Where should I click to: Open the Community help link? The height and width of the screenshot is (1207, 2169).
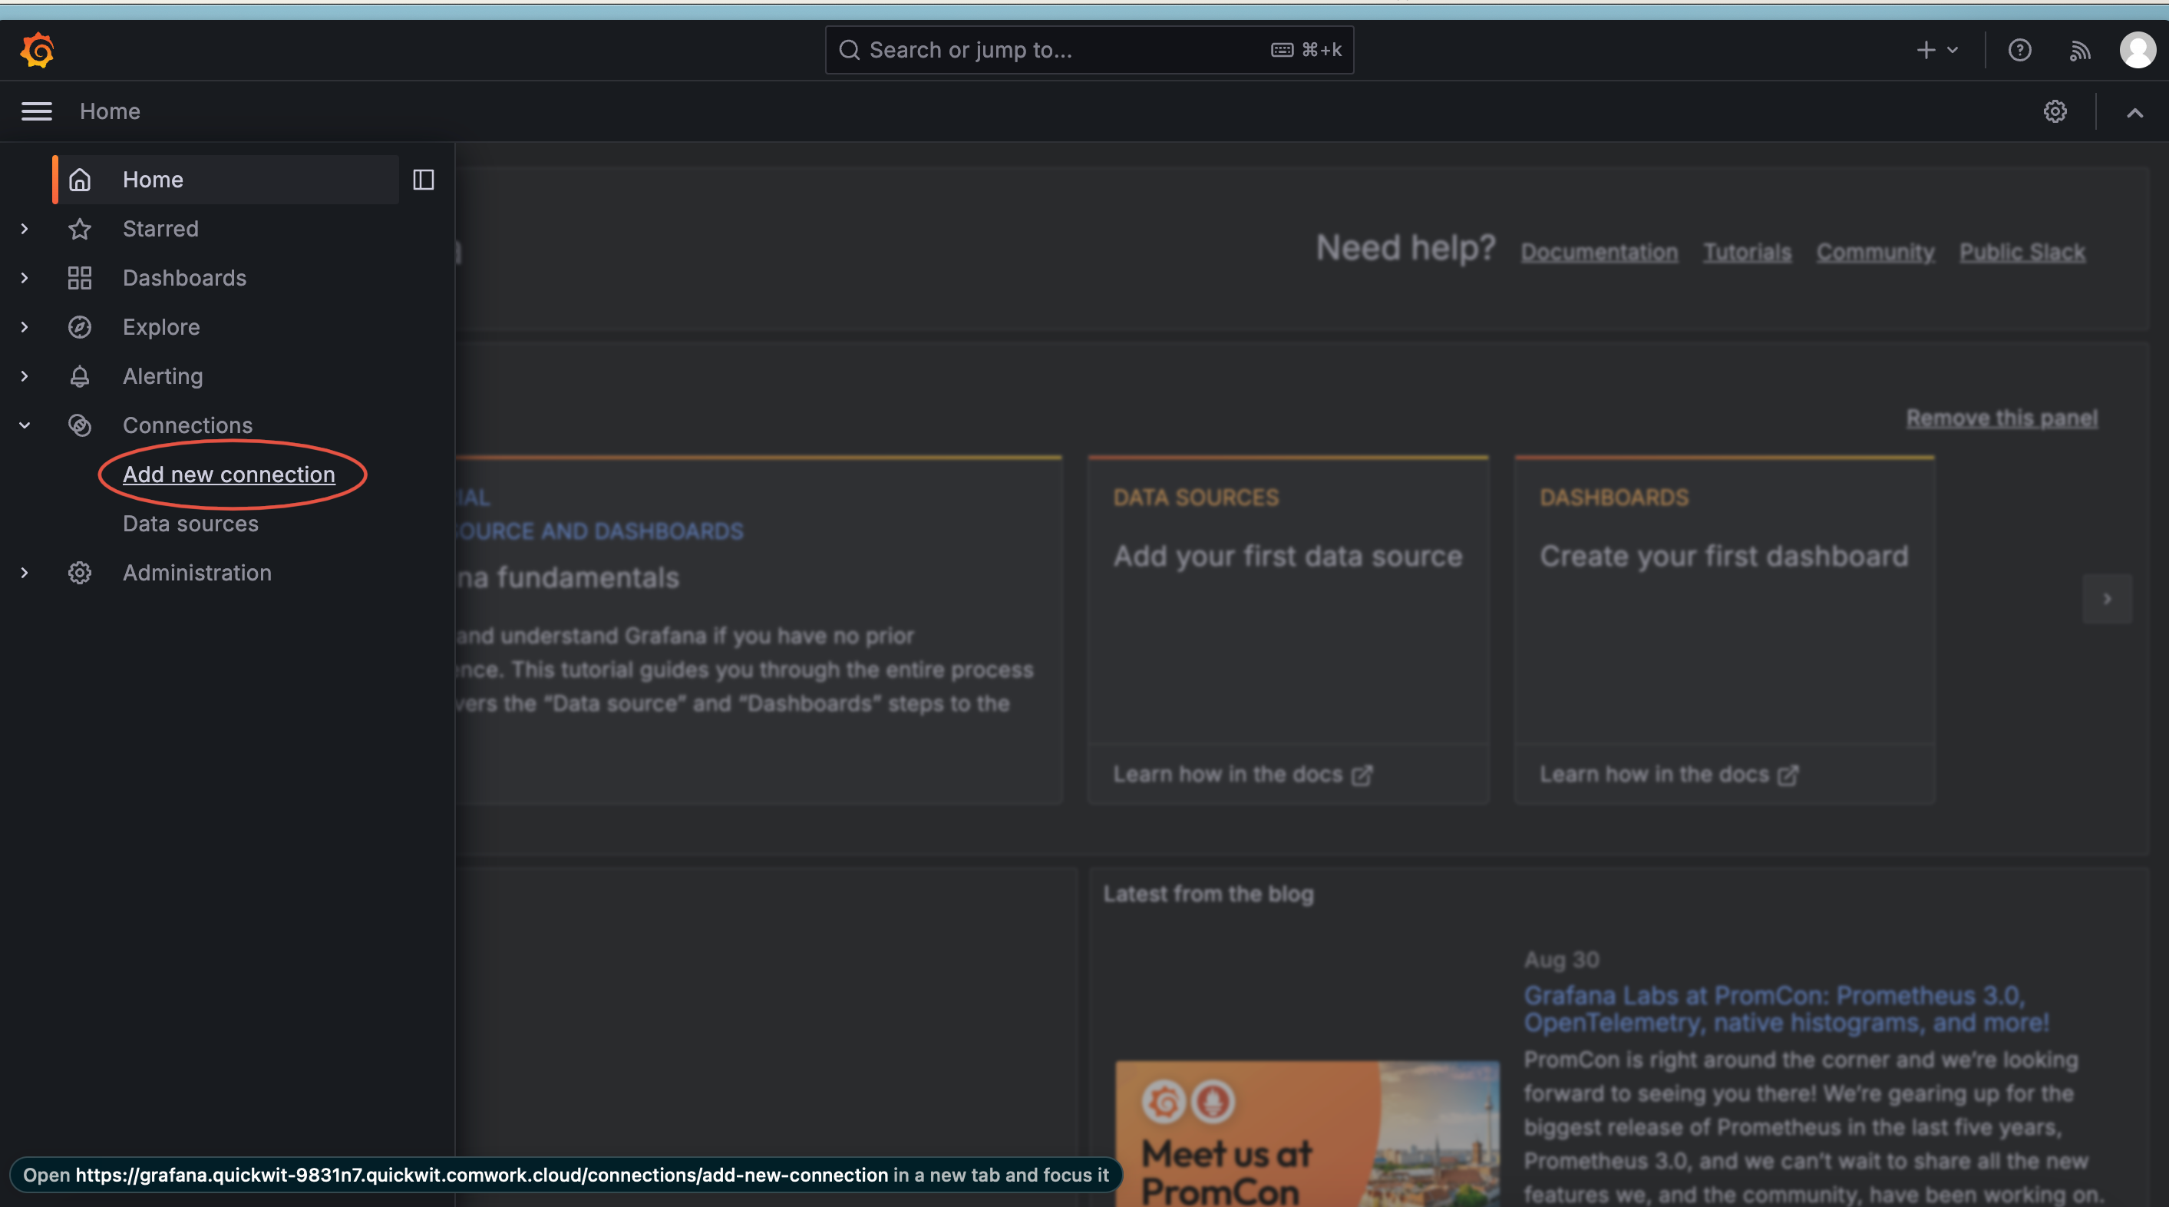pos(1875,252)
